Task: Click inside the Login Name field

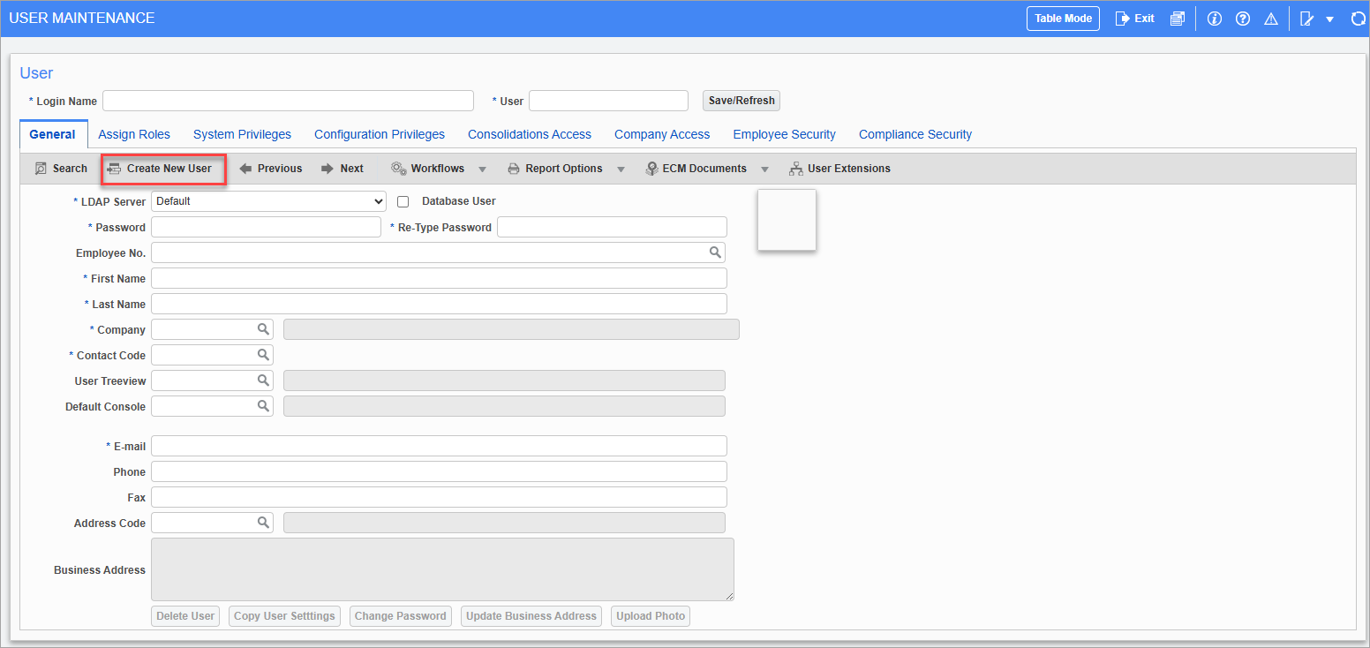Action: [288, 100]
